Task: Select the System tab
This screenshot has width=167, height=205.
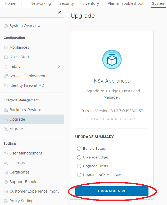Action: (159, 3)
